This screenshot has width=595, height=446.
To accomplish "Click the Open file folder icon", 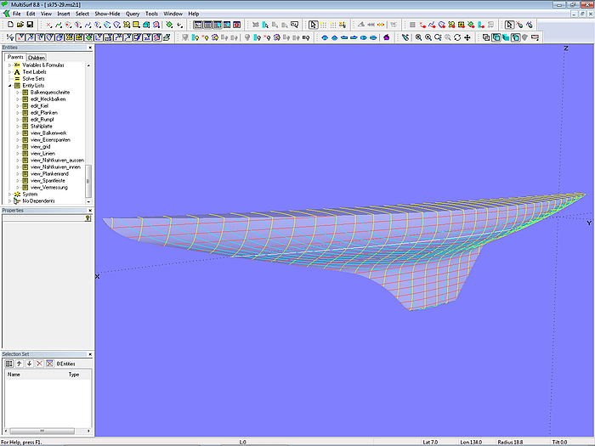I will (x=19, y=25).
